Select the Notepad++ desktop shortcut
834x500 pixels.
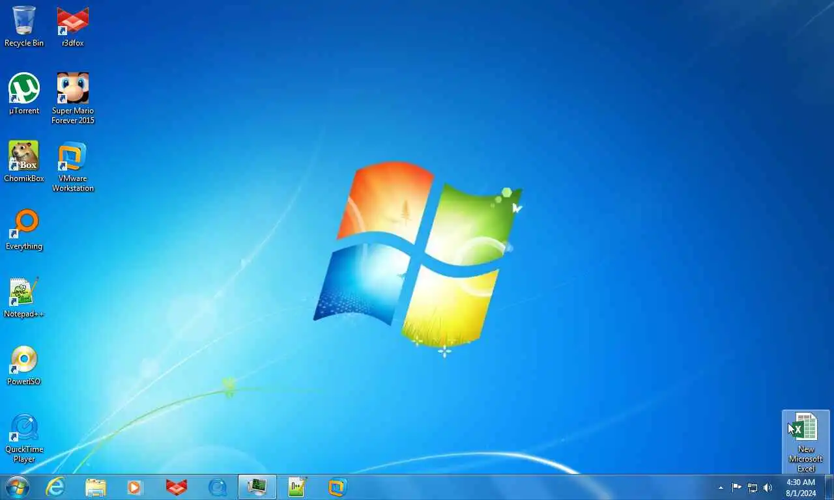point(24,298)
